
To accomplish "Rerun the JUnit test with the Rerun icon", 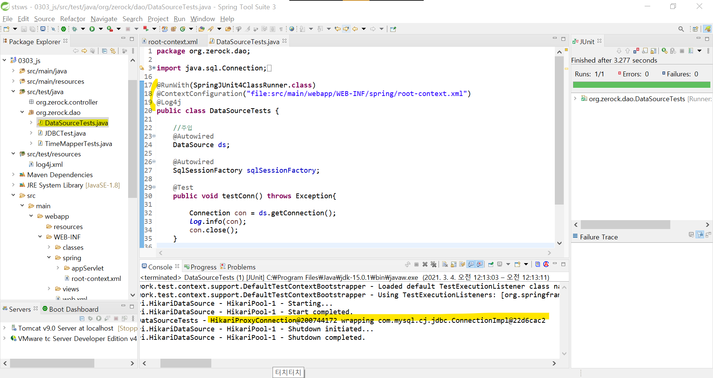I will tap(664, 51).
